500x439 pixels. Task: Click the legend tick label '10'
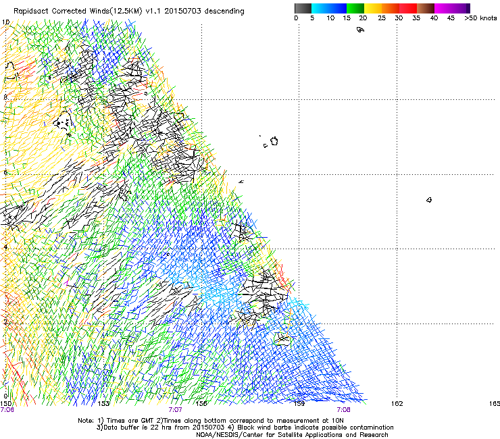pos(330,18)
